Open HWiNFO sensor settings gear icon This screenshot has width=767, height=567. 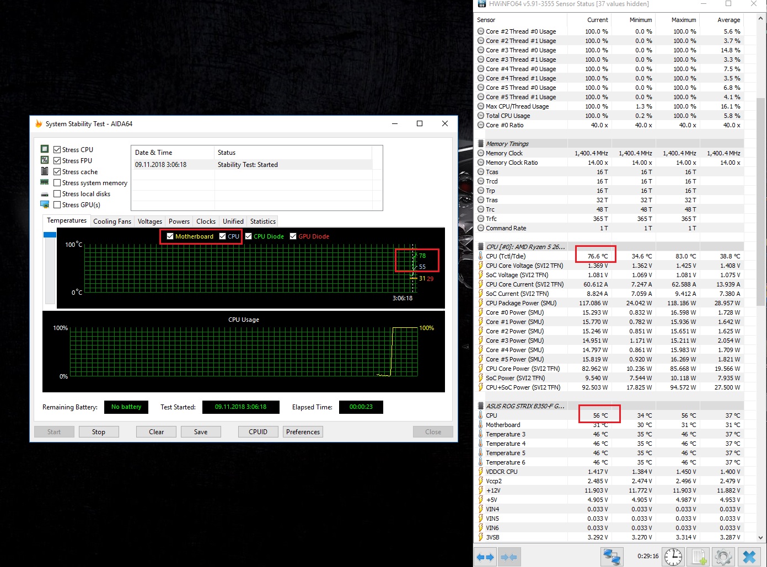tap(723, 557)
